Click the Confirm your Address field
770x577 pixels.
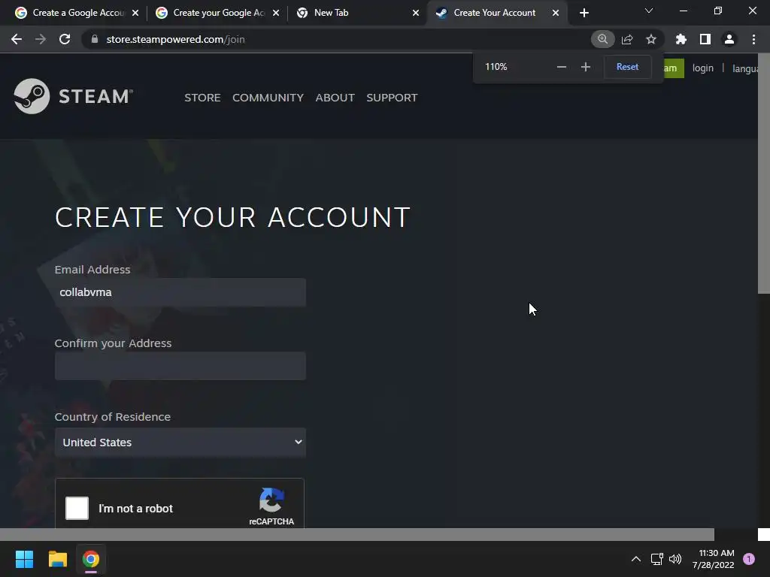180,366
